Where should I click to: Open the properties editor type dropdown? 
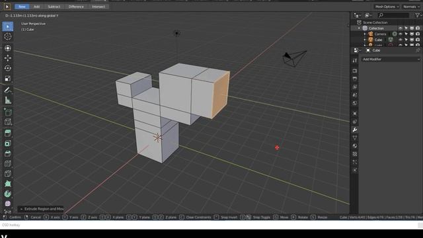[357, 50]
